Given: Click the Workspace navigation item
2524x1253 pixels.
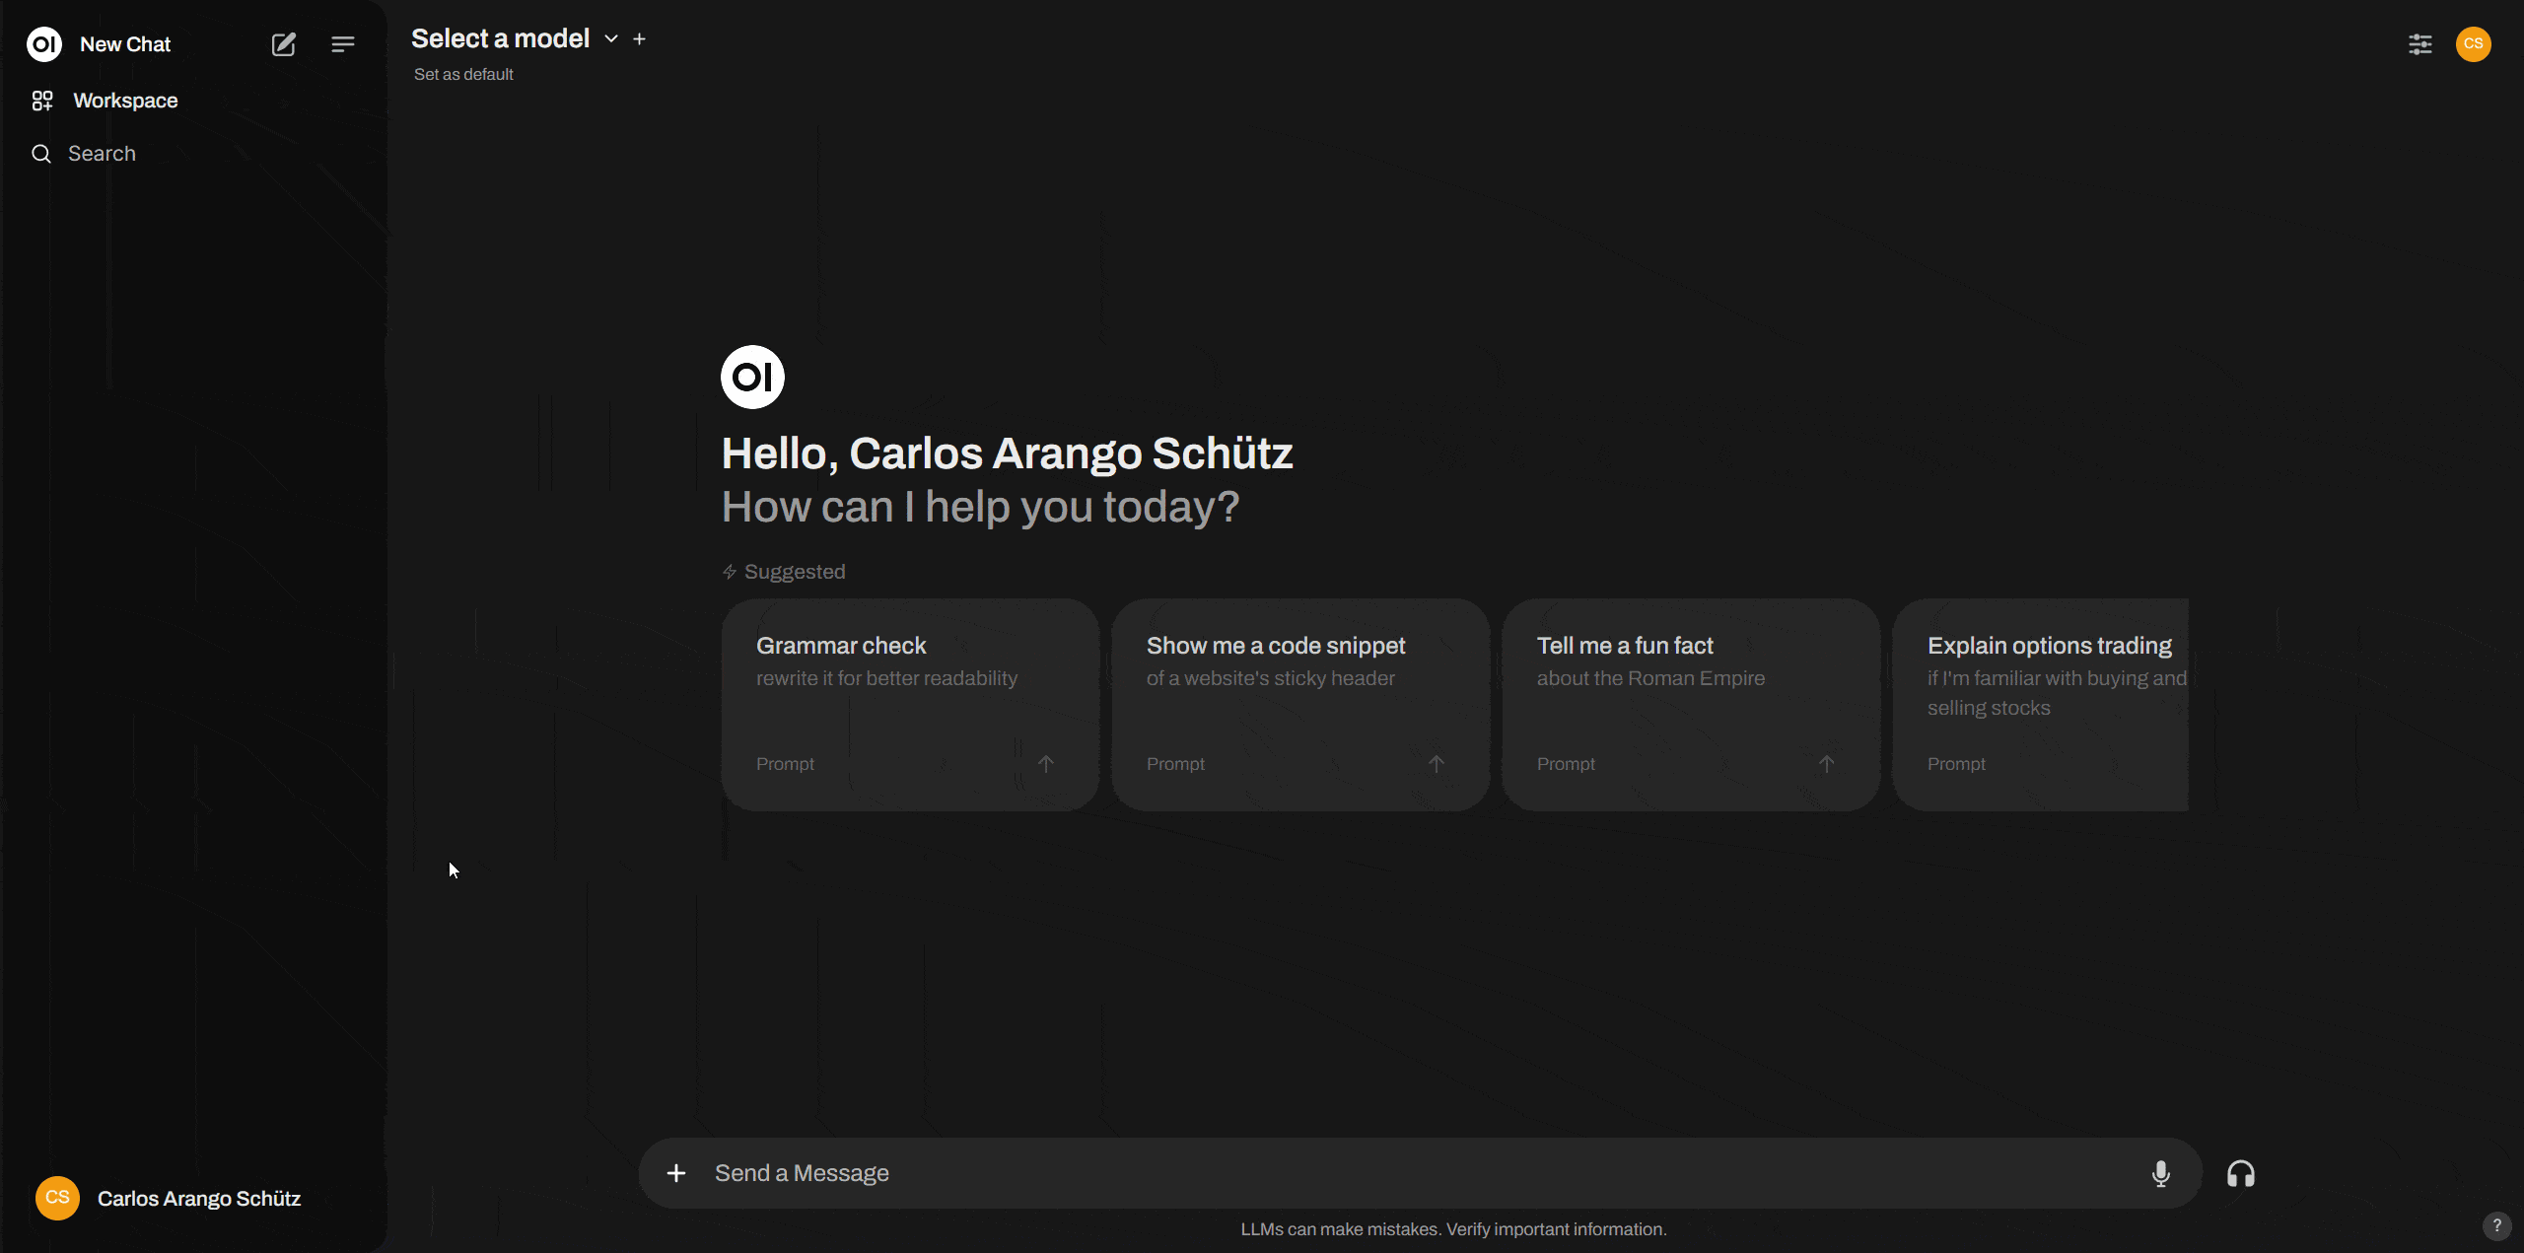Looking at the screenshot, I should pos(124,100).
